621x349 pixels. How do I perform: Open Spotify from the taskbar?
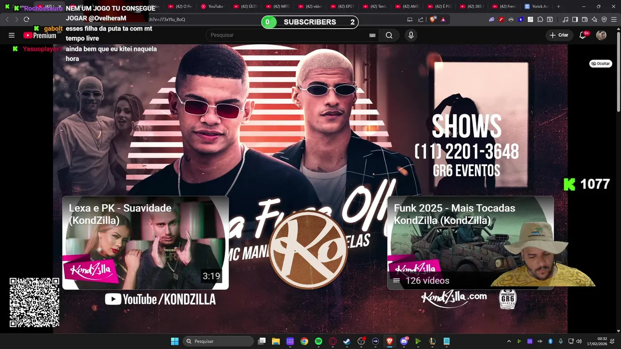318,341
